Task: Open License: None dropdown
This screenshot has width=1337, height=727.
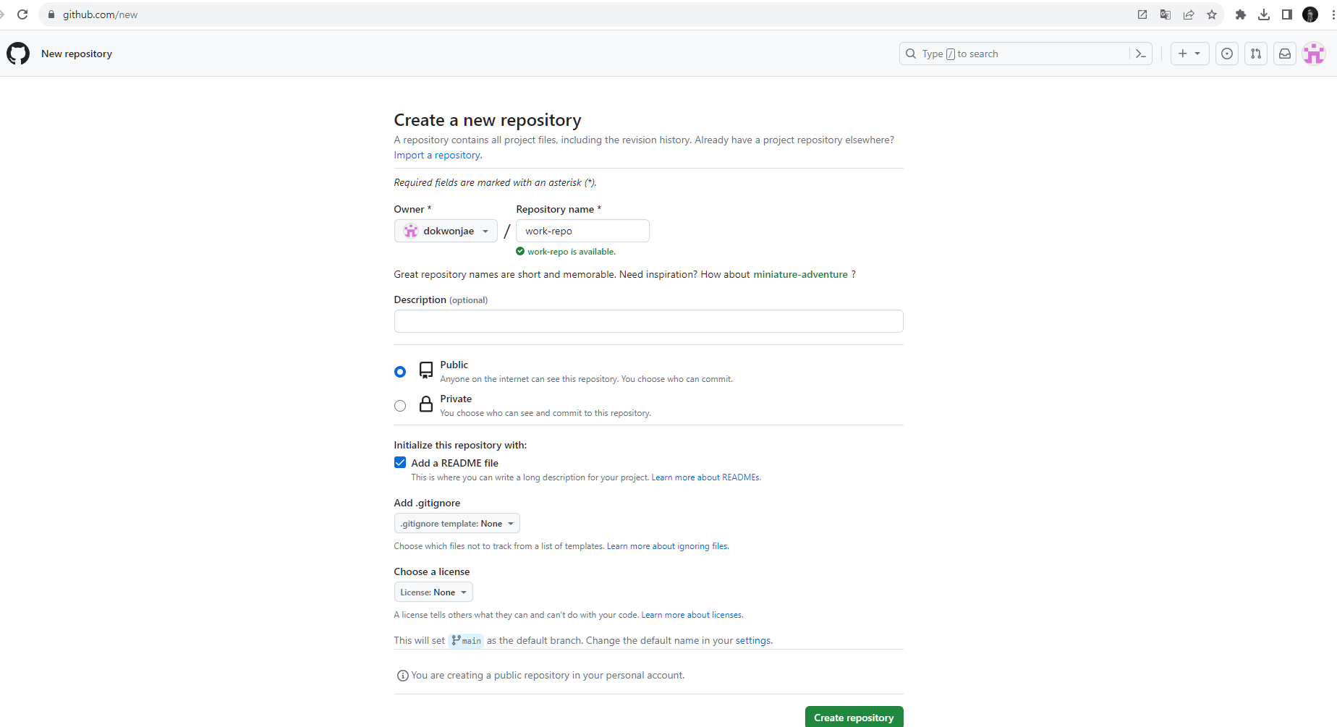Action: tap(433, 592)
